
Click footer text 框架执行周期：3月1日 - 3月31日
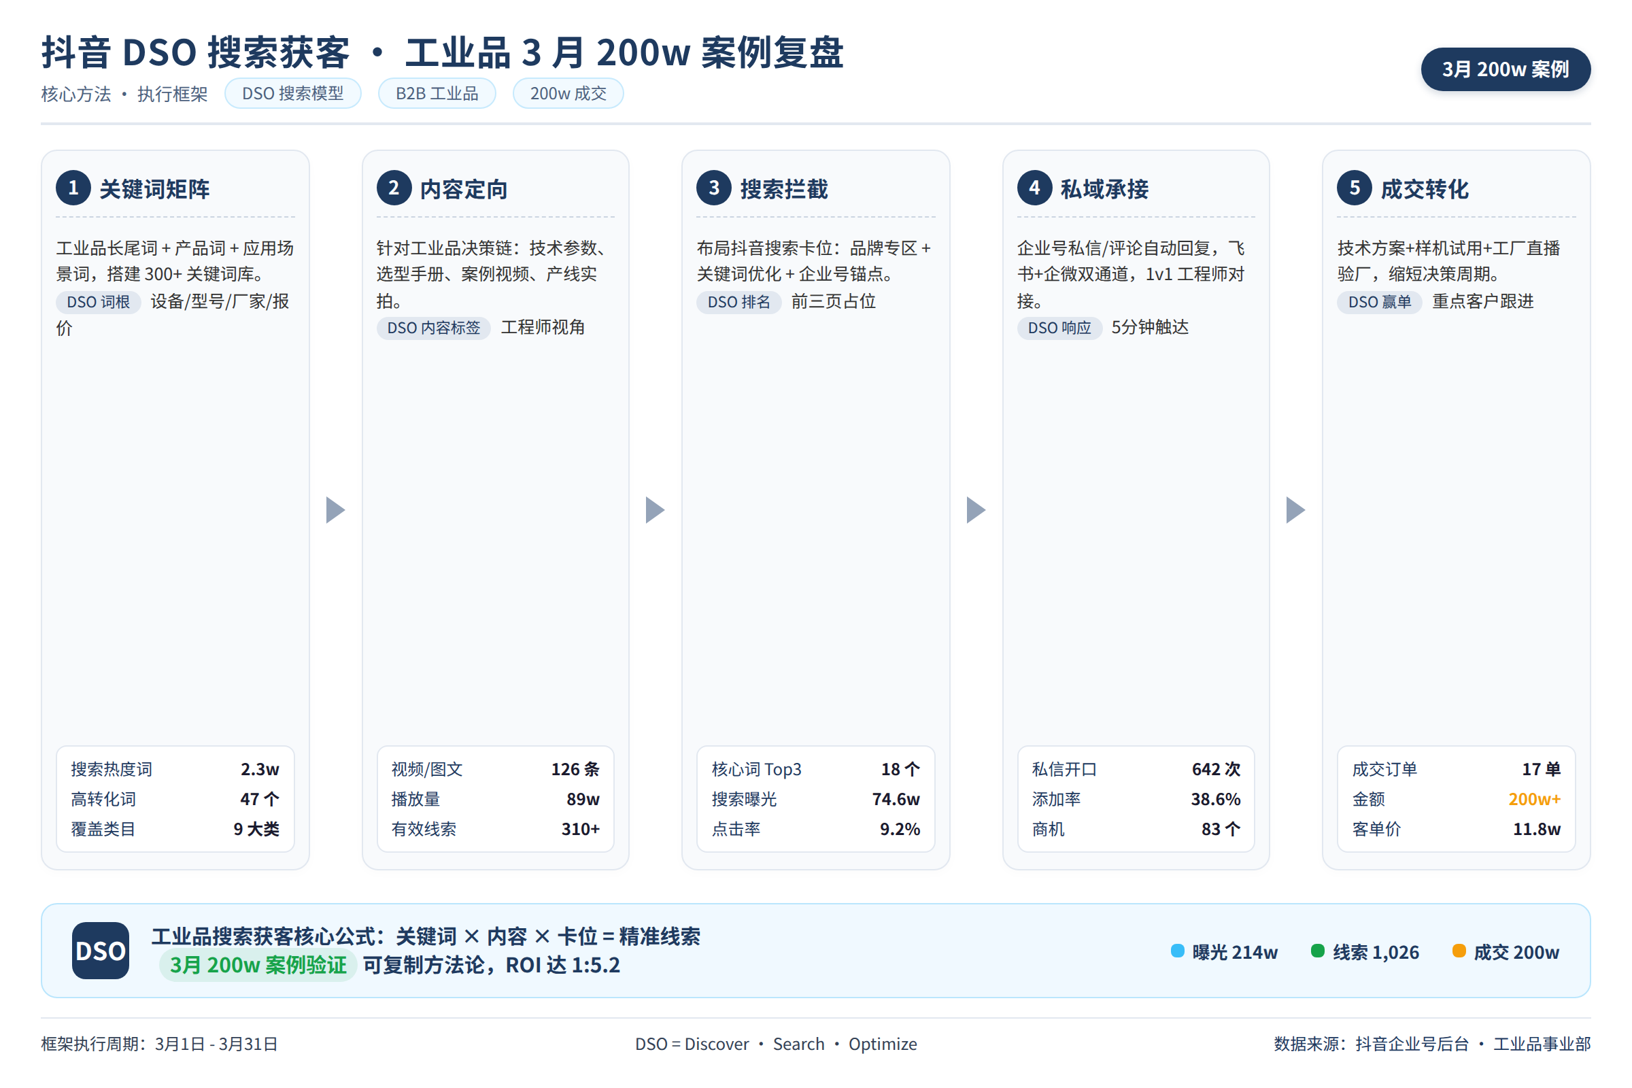pos(160,1044)
